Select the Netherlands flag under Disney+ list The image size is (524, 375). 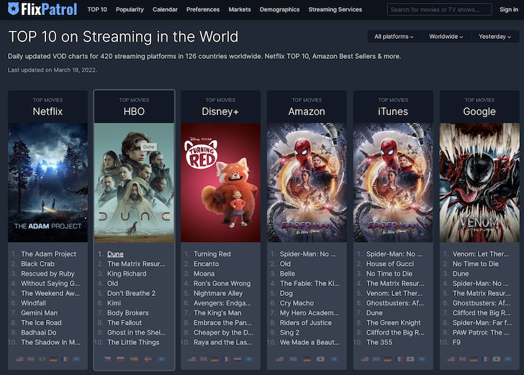point(238,359)
